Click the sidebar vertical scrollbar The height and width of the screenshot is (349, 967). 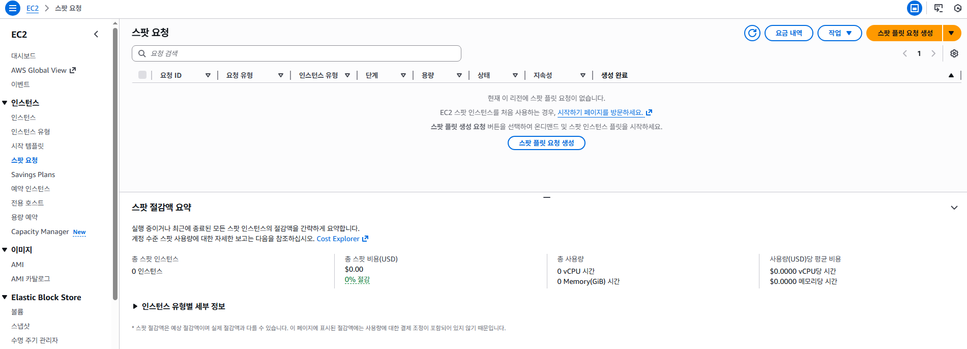click(x=115, y=163)
